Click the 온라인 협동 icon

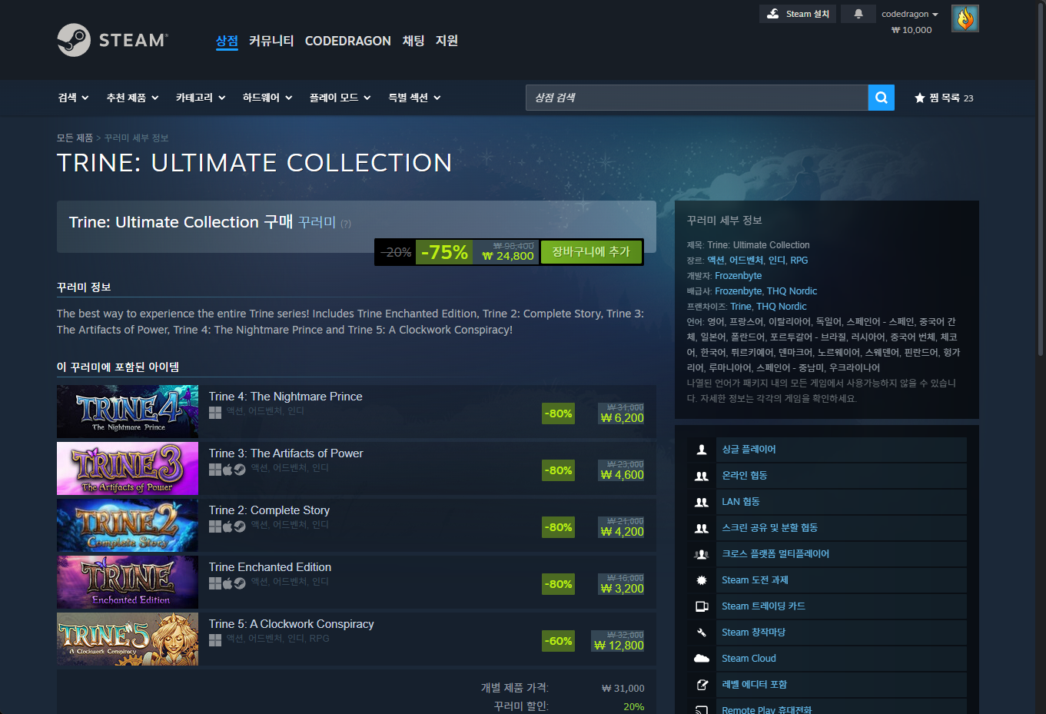coord(702,476)
